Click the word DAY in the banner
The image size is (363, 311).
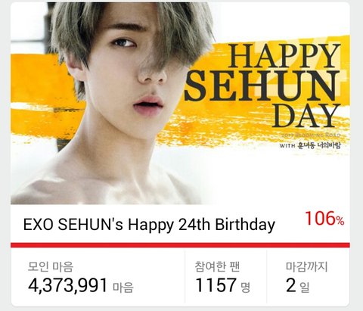[306, 116]
